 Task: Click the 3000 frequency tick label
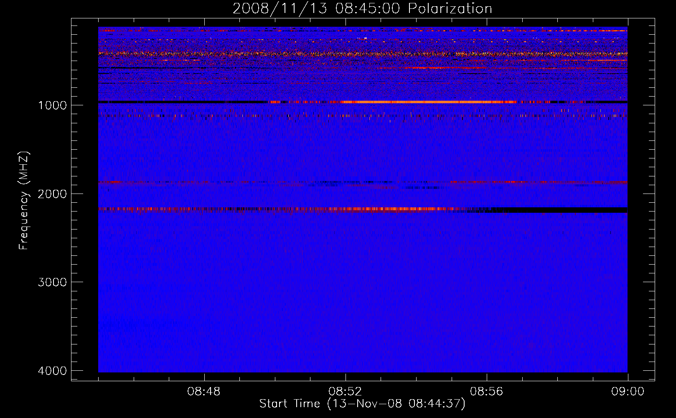53,282
